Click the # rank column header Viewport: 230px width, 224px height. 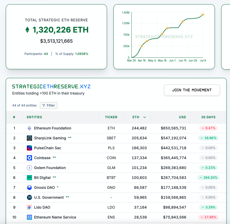click(x=14, y=117)
